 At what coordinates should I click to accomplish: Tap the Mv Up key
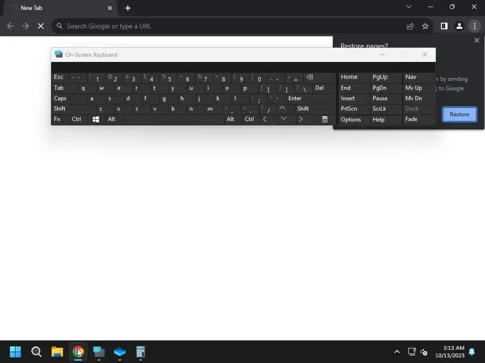point(419,88)
